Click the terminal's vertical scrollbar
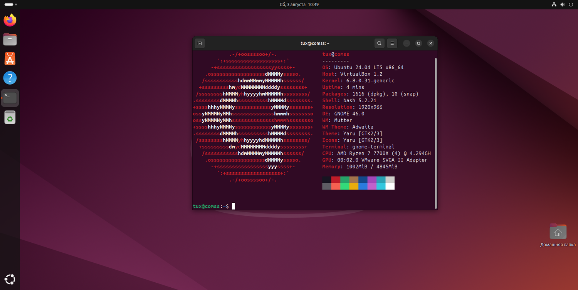The image size is (578, 290). pos(436,133)
